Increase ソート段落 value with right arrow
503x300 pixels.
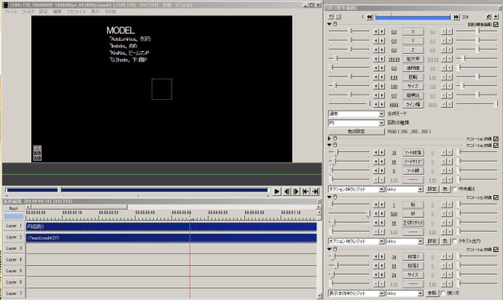coord(382,152)
